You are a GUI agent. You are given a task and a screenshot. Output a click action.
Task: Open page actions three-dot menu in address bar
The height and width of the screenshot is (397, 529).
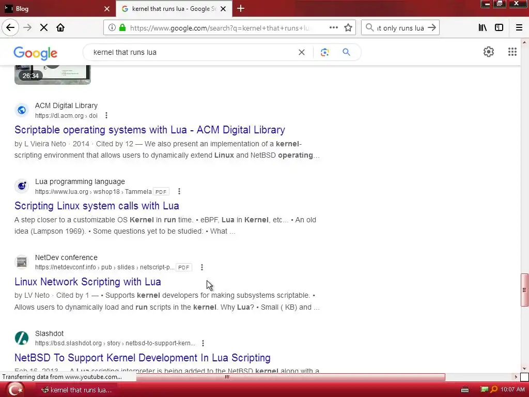[333, 27]
